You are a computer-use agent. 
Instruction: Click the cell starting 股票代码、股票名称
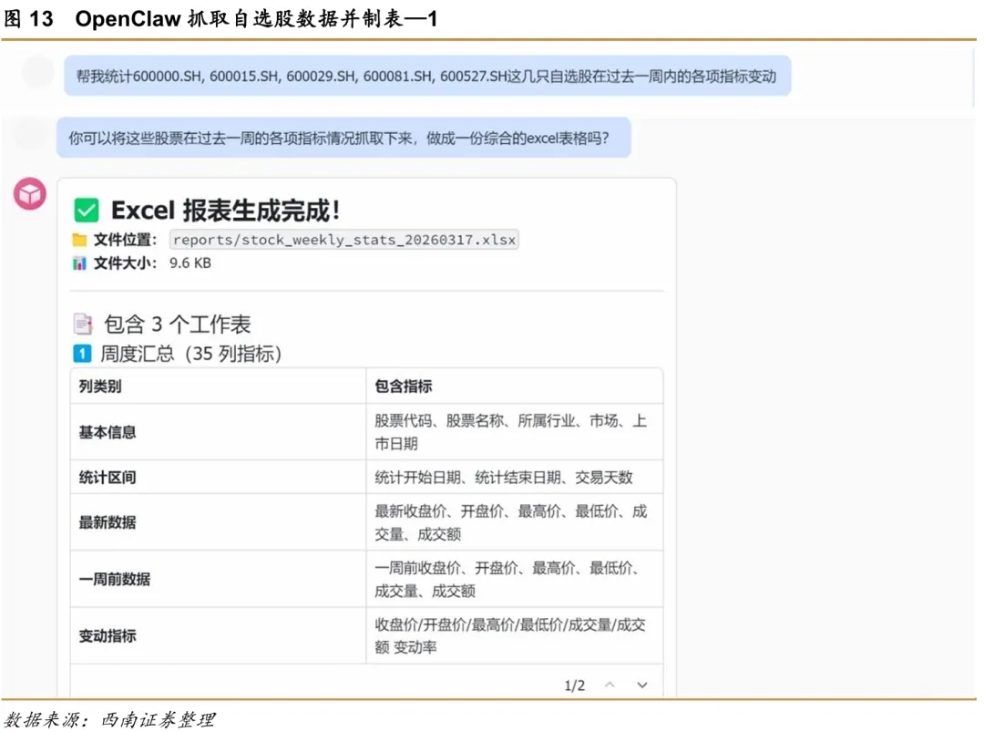pos(515,432)
